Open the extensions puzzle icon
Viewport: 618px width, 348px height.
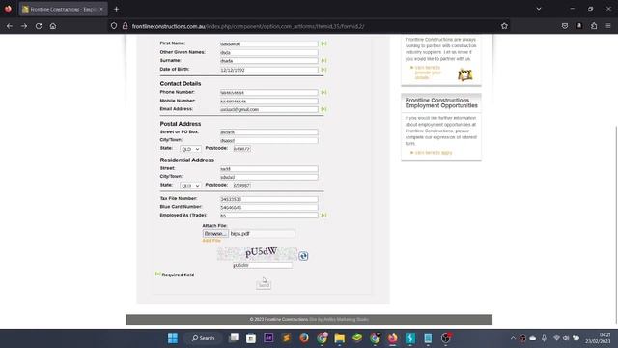point(594,26)
